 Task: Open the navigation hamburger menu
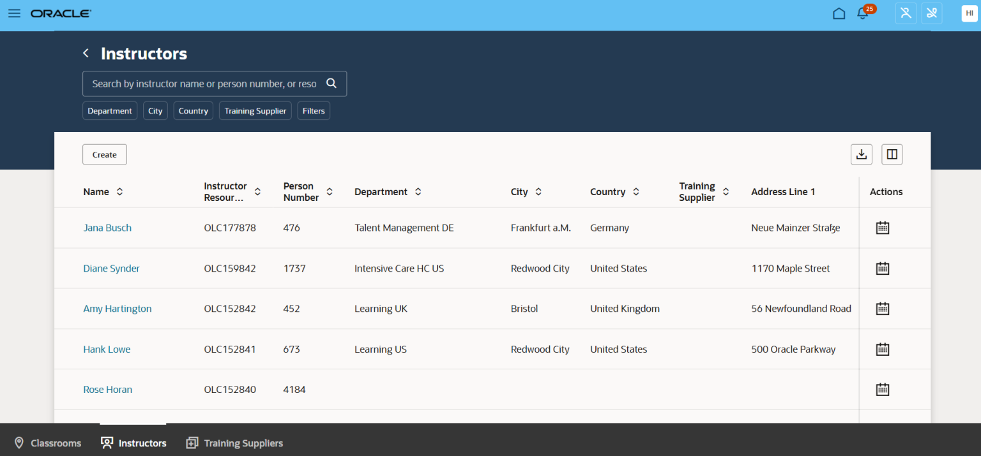tap(14, 13)
